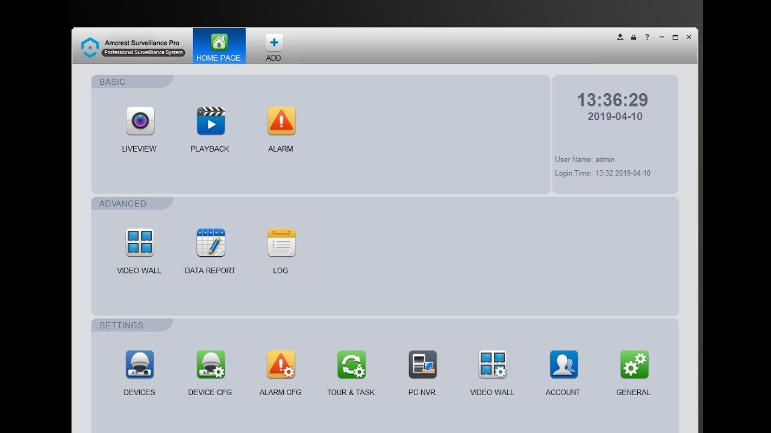
Task: Open the ACCOUNT icon
Action: pyautogui.click(x=564, y=364)
